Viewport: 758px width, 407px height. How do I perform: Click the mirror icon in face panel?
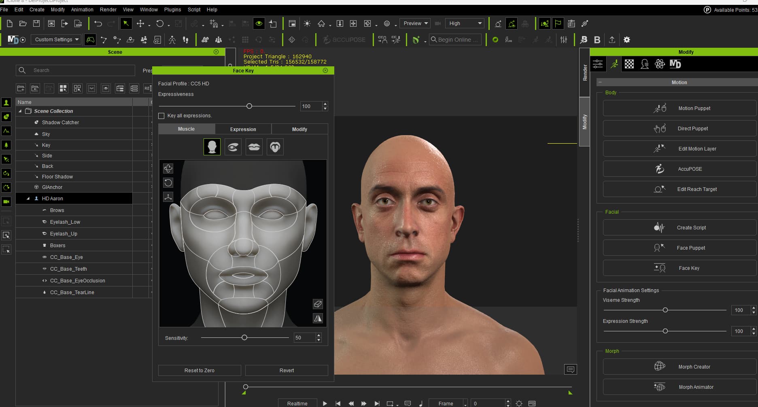coord(318,318)
